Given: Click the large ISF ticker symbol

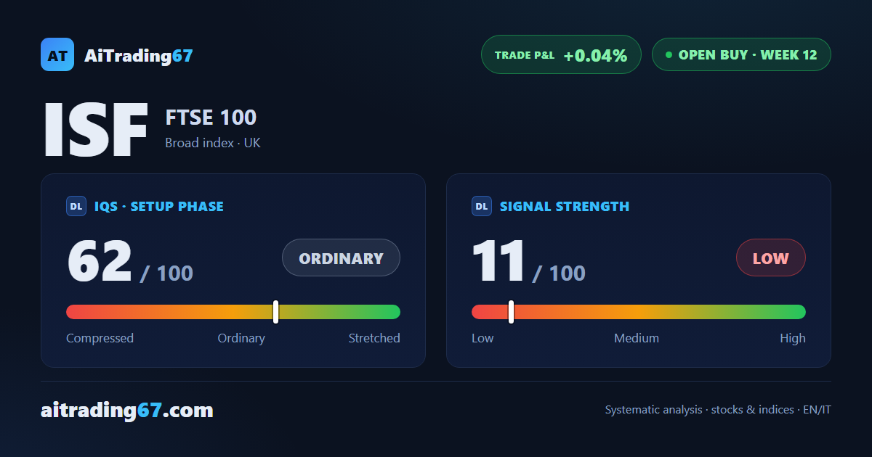Looking at the screenshot, I should pyautogui.click(x=96, y=131).
